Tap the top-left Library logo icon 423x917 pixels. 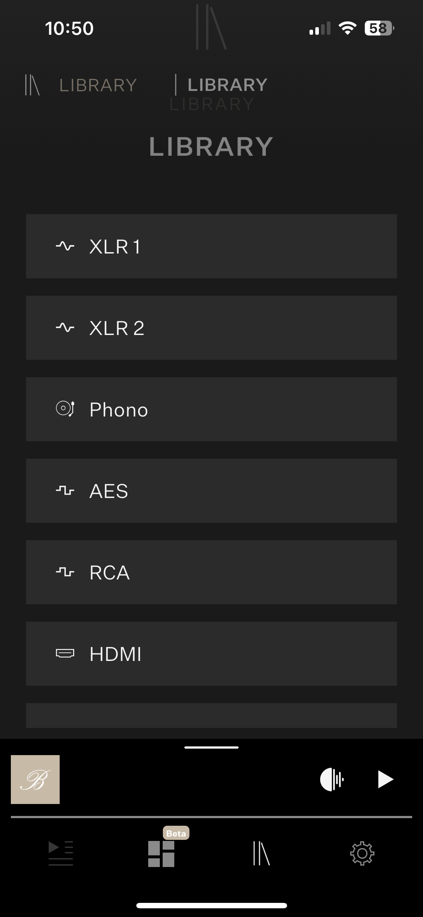tap(32, 85)
